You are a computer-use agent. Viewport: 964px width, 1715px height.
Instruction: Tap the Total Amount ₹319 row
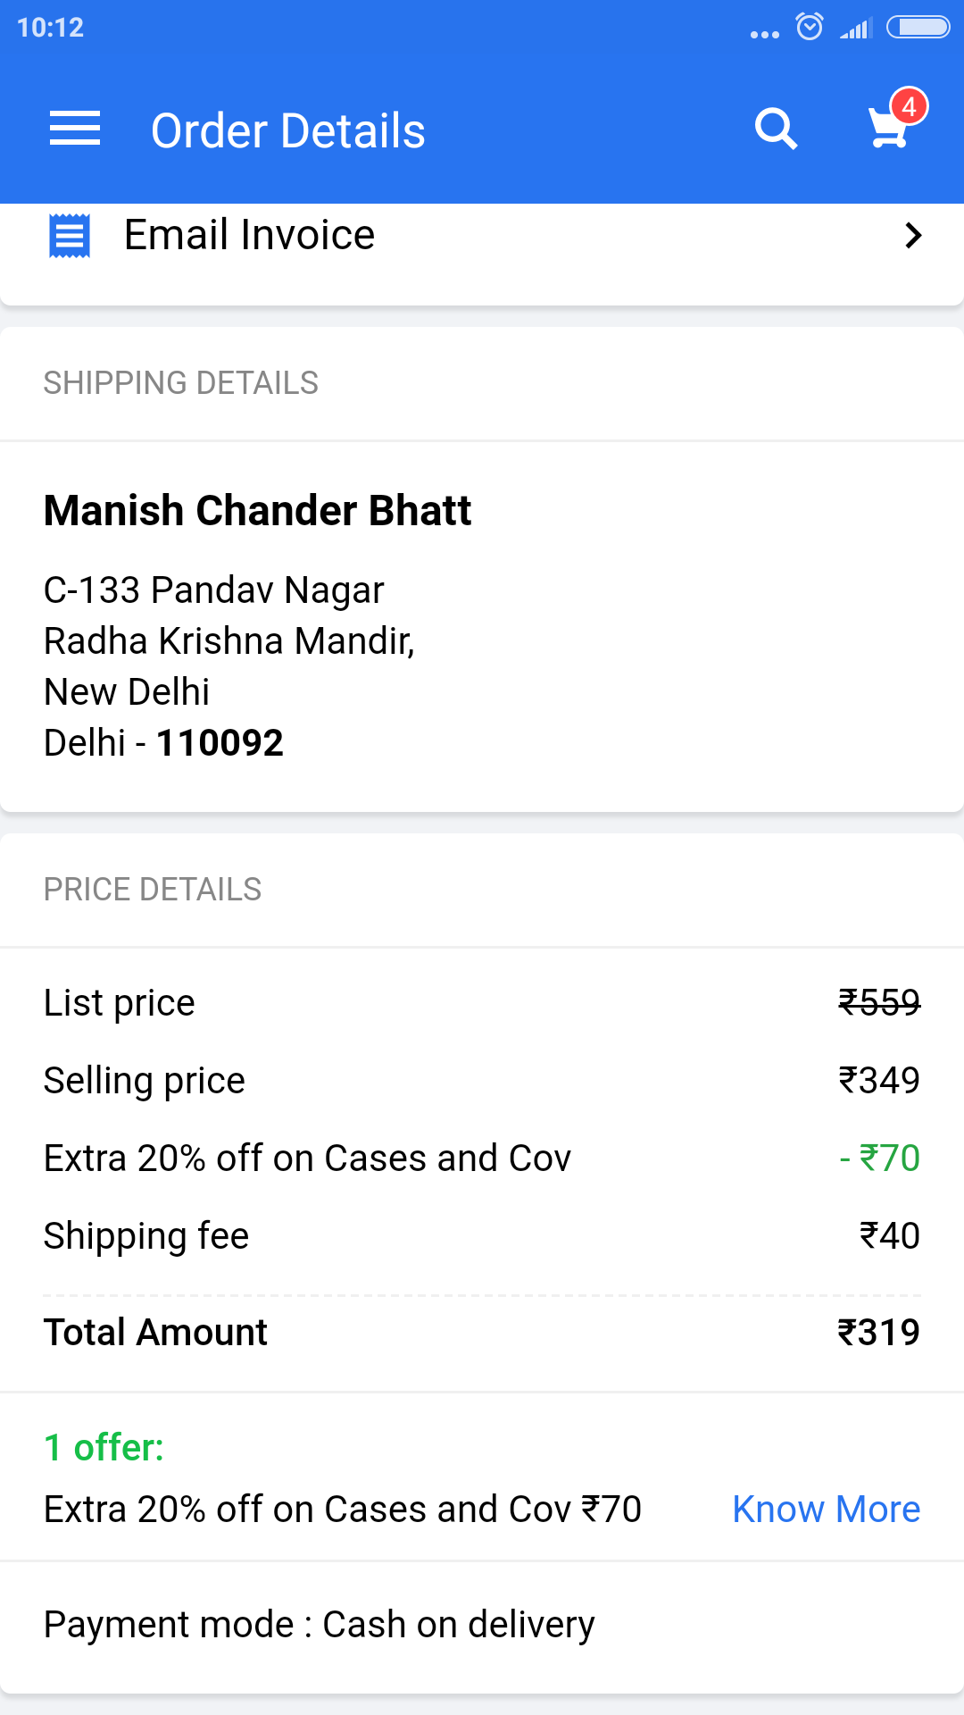point(482,1332)
